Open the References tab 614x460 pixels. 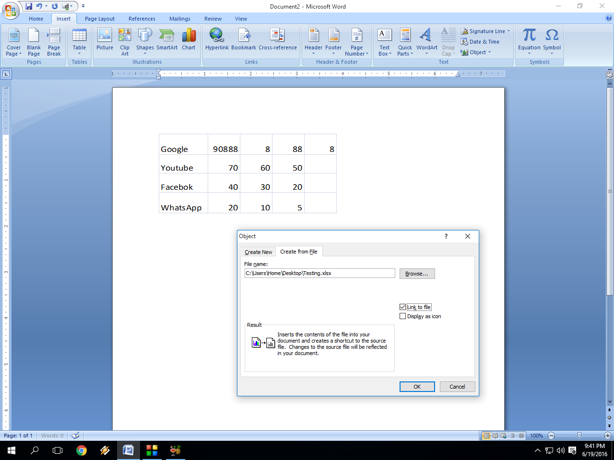[x=142, y=19]
